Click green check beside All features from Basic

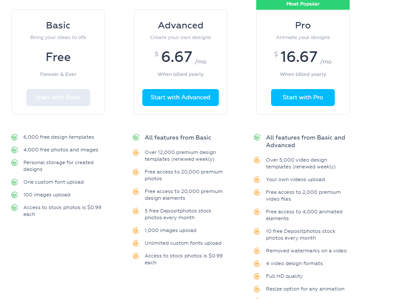coord(136,137)
